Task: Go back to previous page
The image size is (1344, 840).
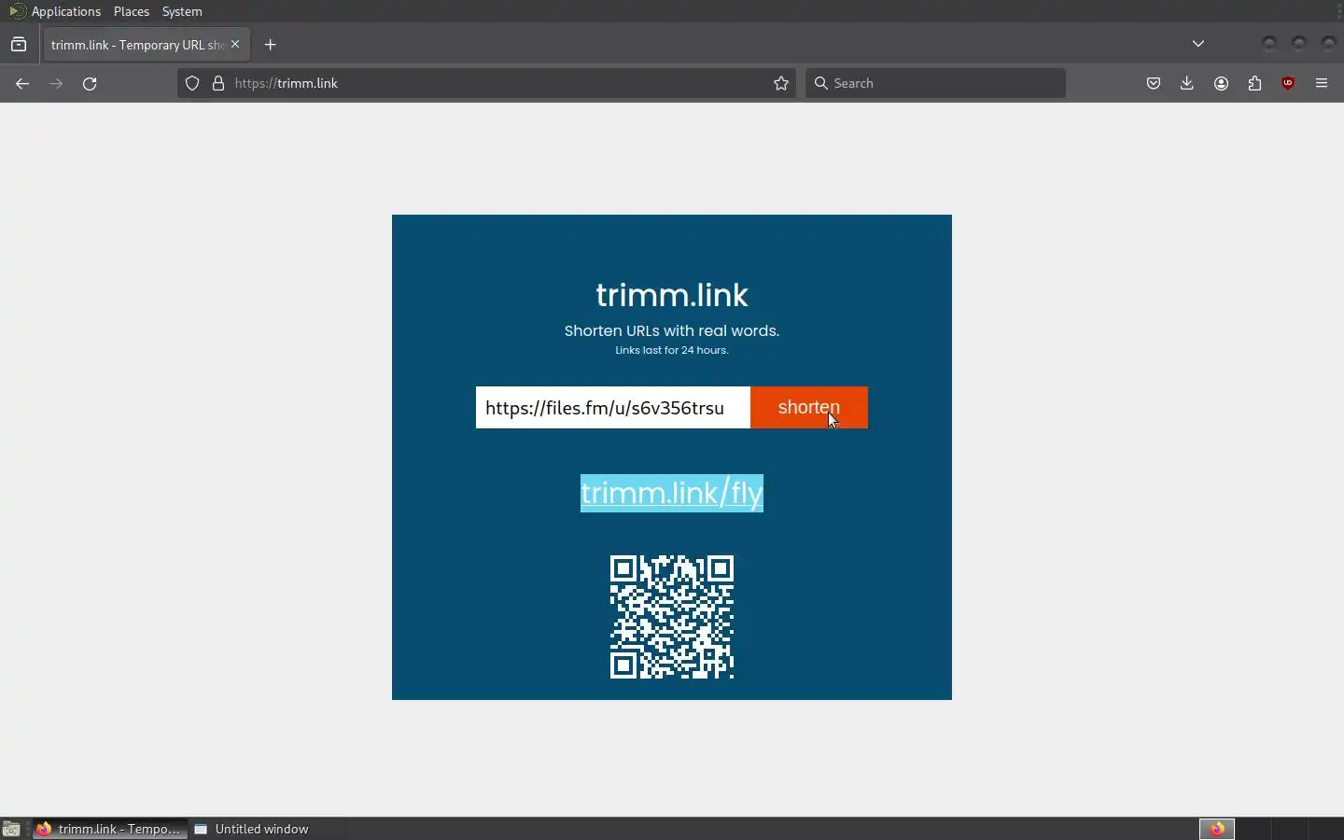Action: [22, 83]
